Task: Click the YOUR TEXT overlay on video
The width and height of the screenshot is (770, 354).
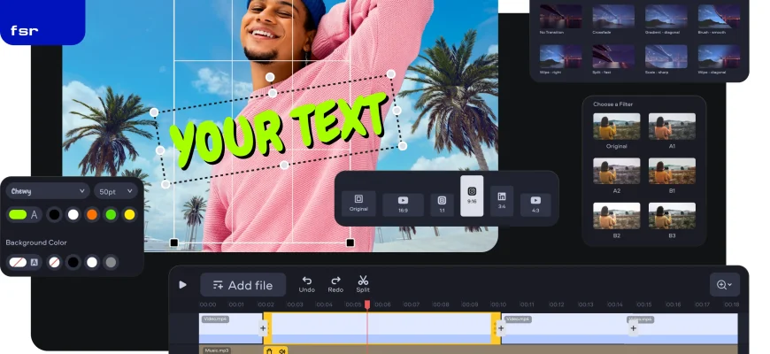Action: (279, 129)
